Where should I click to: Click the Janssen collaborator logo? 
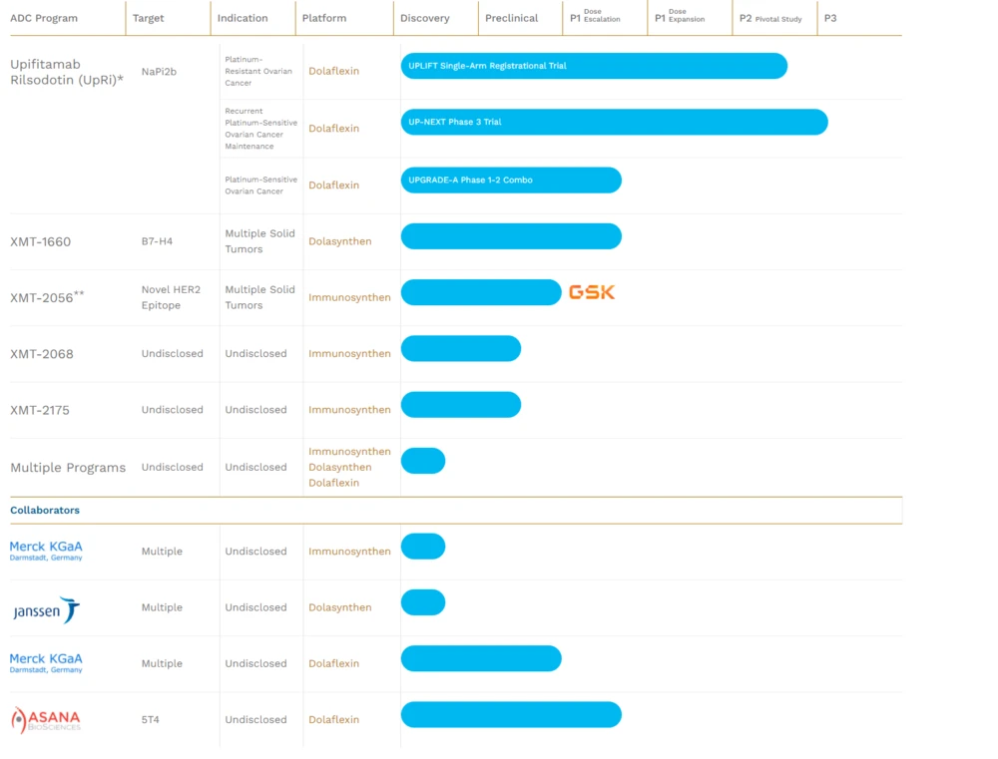point(46,609)
